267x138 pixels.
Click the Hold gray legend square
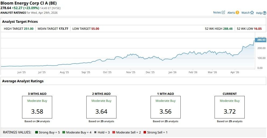click(95, 132)
